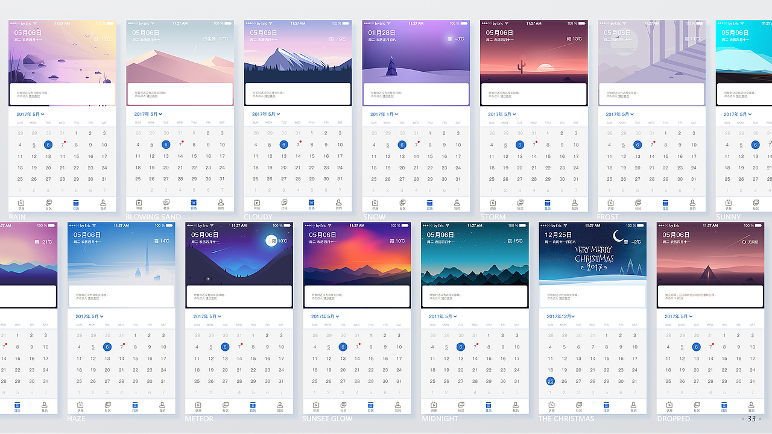
Task: Tap the 14℃ temperature in HAZE header
Action: (x=165, y=241)
